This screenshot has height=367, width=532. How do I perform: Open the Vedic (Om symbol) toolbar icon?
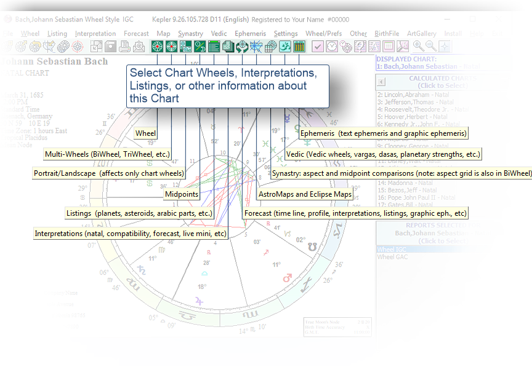(284, 46)
